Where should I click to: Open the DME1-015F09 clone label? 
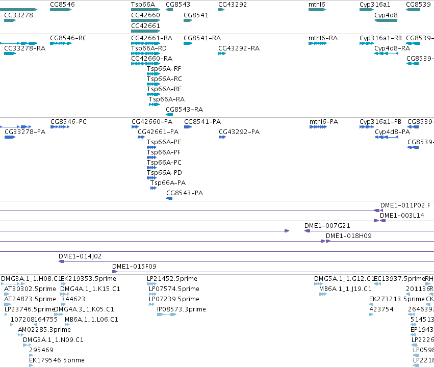134,267
